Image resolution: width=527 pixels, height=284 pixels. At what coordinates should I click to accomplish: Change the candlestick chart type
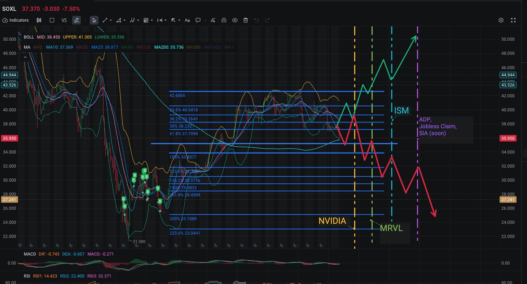[x=39, y=20]
